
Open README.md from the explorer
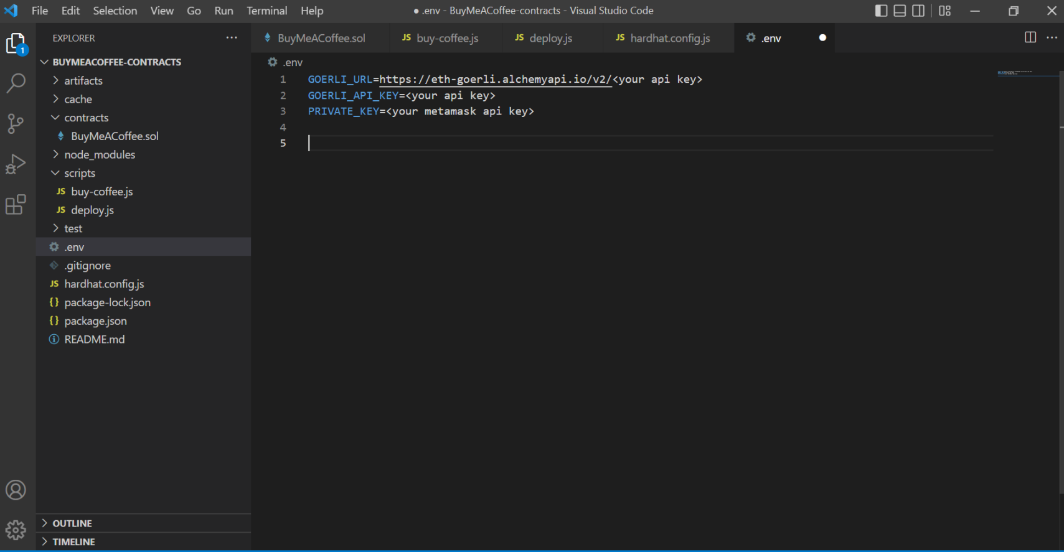(94, 339)
